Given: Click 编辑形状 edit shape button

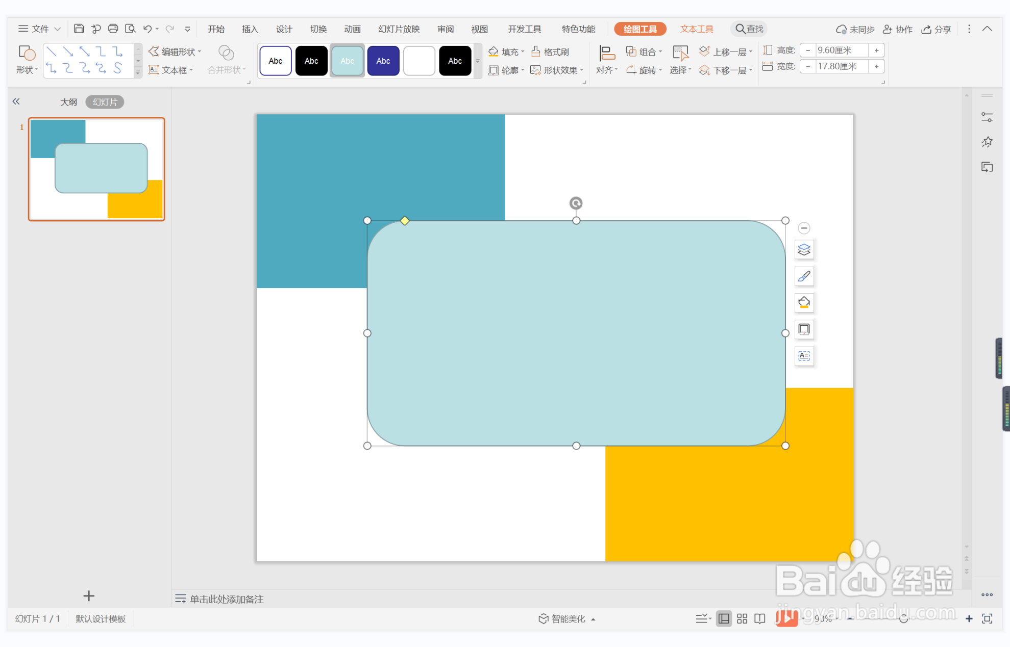Looking at the screenshot, I should coord(175,51).
